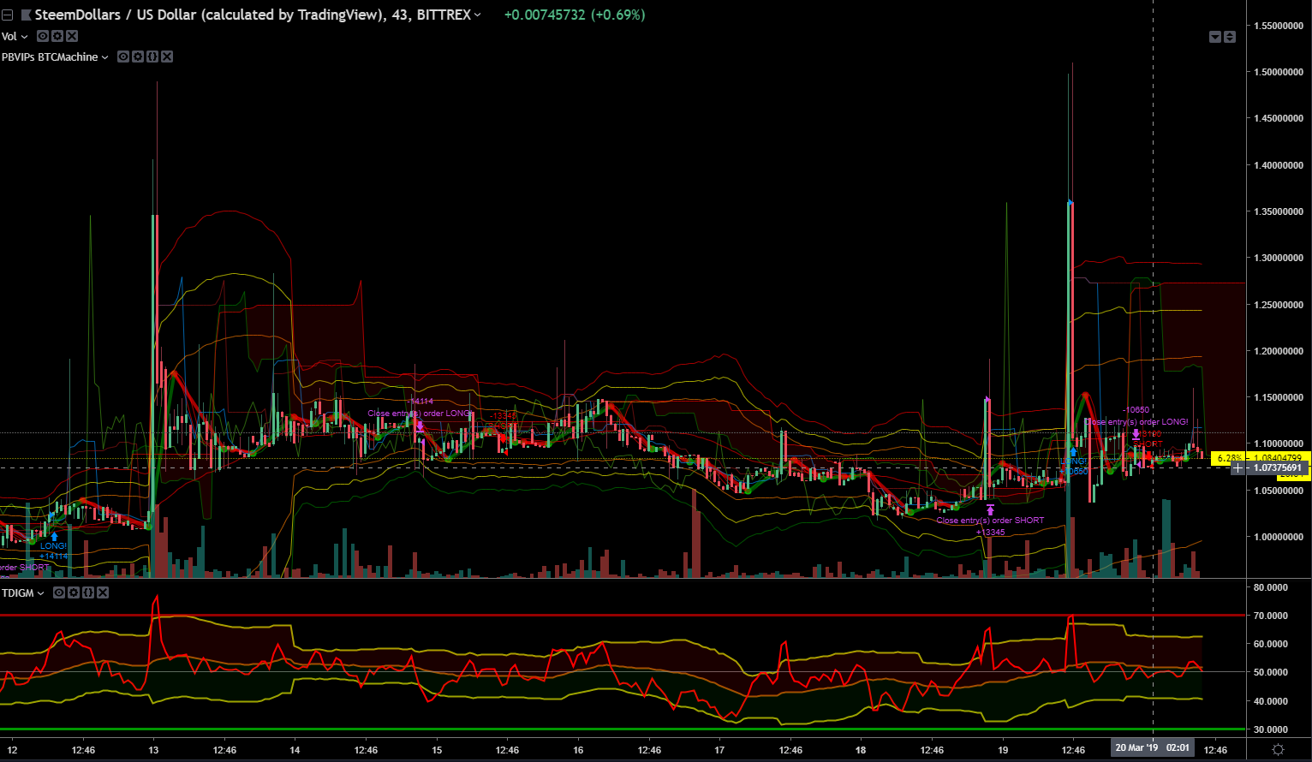Hide the Vol indicator with its eye icon
Screen dimensions: 1312x762
(x=42, y=36)
